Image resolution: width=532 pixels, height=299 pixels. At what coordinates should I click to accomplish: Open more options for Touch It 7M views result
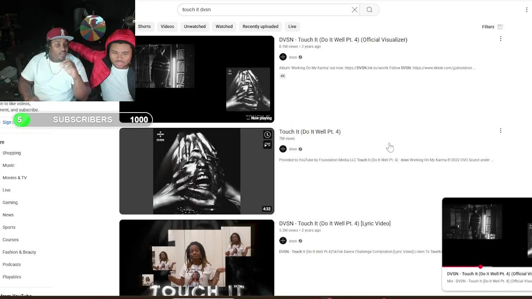[500, 130]
